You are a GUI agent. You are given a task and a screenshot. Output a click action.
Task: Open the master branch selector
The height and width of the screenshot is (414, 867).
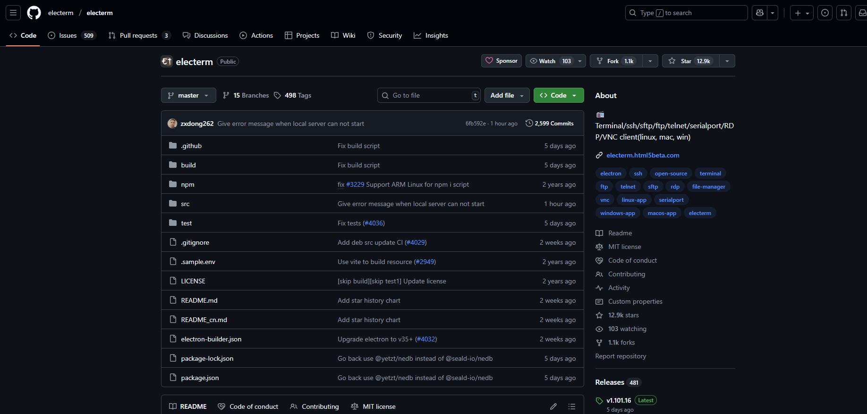click(x=188, y=95)
